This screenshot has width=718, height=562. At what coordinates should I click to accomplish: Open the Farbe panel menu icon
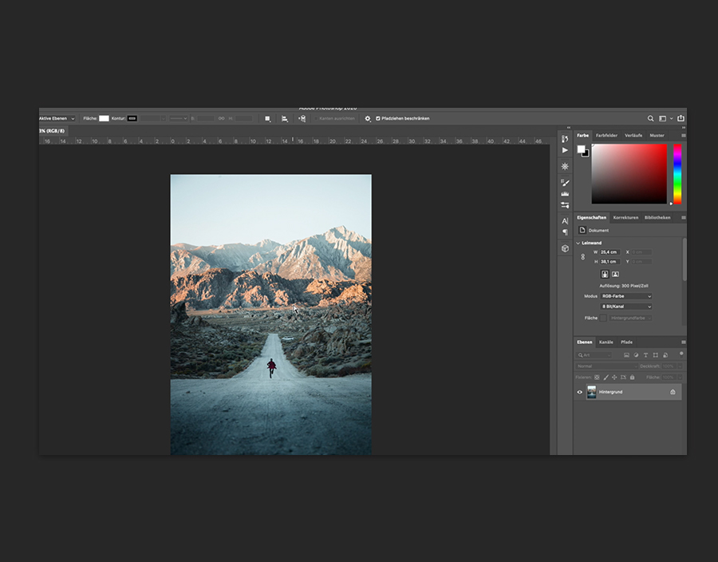coord(683,136)
